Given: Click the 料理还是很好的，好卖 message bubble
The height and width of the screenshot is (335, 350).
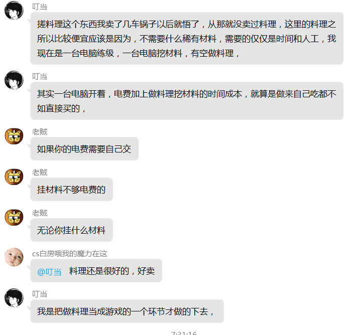Looking at the screenshot, I should coord(96,271).
